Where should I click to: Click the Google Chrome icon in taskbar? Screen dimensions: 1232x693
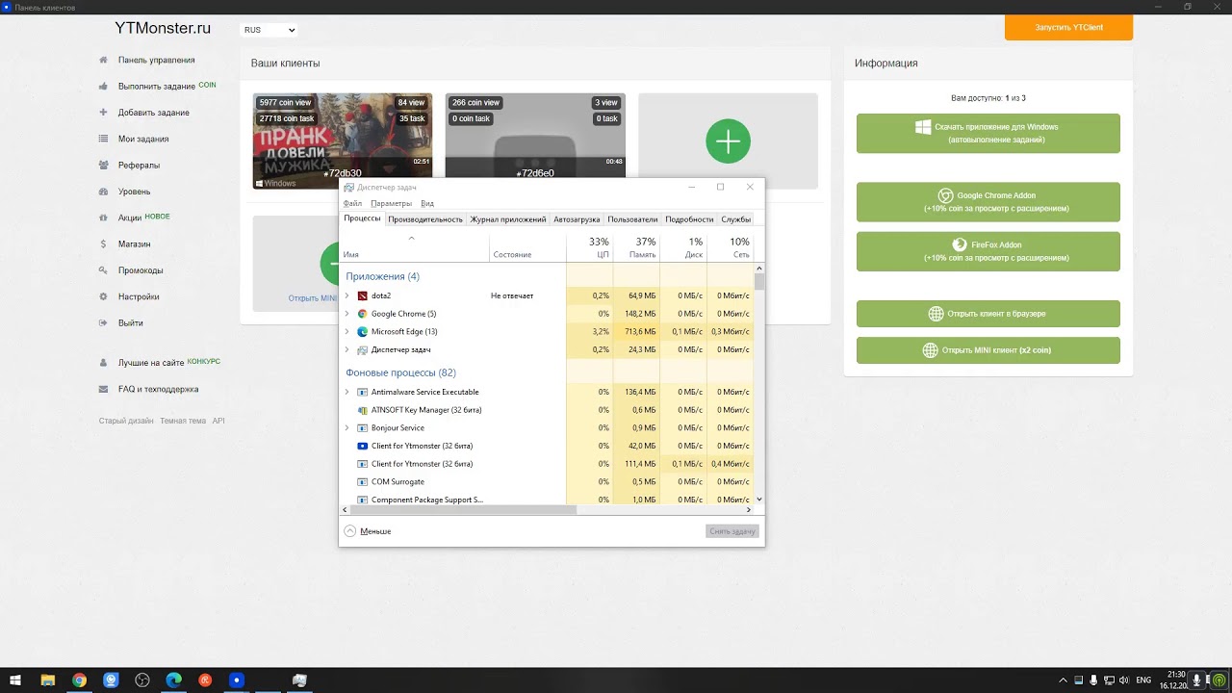[x=79, y=680]
